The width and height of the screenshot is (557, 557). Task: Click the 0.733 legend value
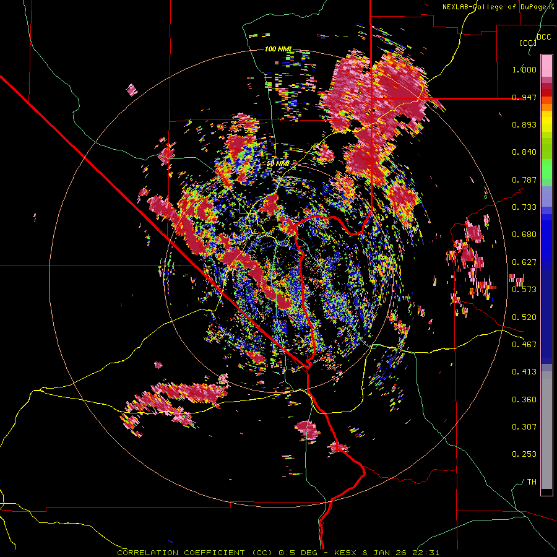point(524,207)
